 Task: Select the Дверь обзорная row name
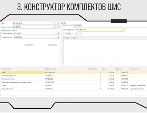(7, 89)
